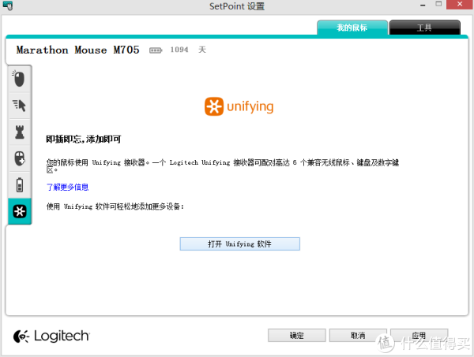
Task: Maximize the SetPoint window
Action: [438, 4]
